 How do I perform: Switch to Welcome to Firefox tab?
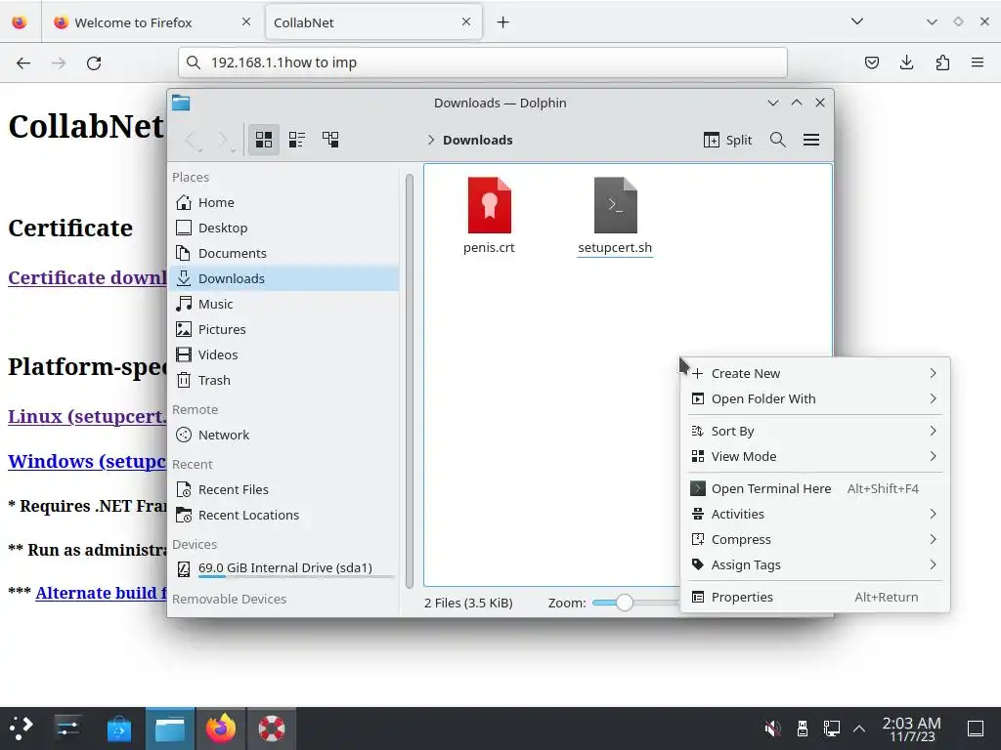(x=153, y=22)
